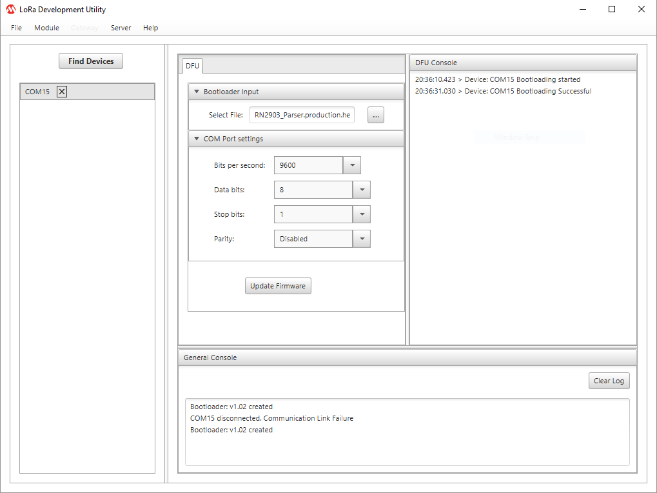Click the Bits per second label
The height and width of the screenshot is (493, 657).
[x=239, y=165]
